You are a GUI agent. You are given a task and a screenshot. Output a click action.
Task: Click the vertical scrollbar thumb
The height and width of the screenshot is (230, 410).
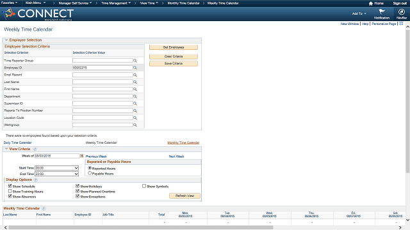[407, 101]
